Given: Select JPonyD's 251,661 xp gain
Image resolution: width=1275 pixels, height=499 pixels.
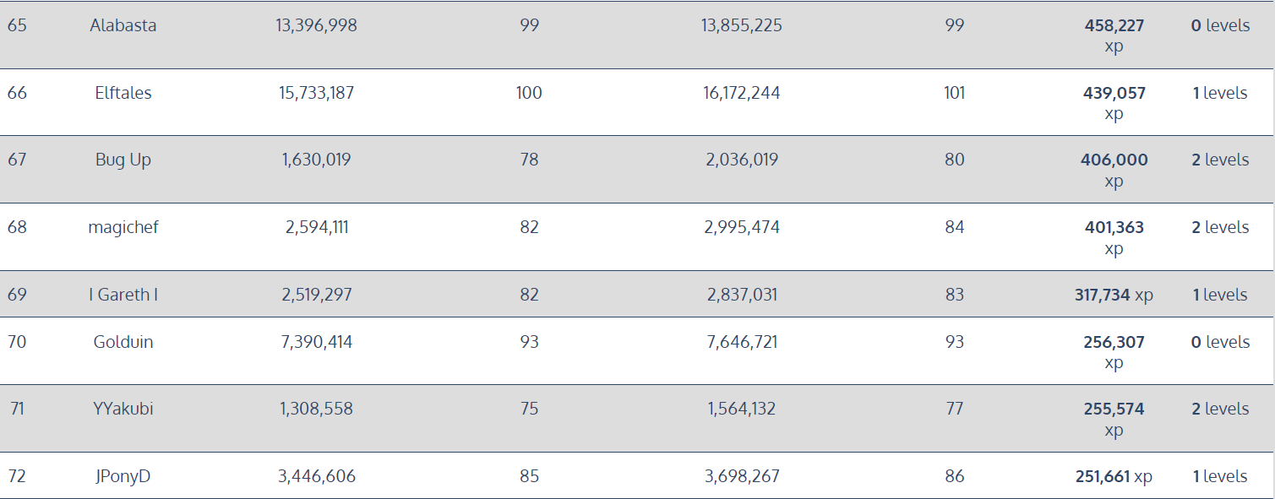Looking at the screenshot, I should coord(1114,476).
